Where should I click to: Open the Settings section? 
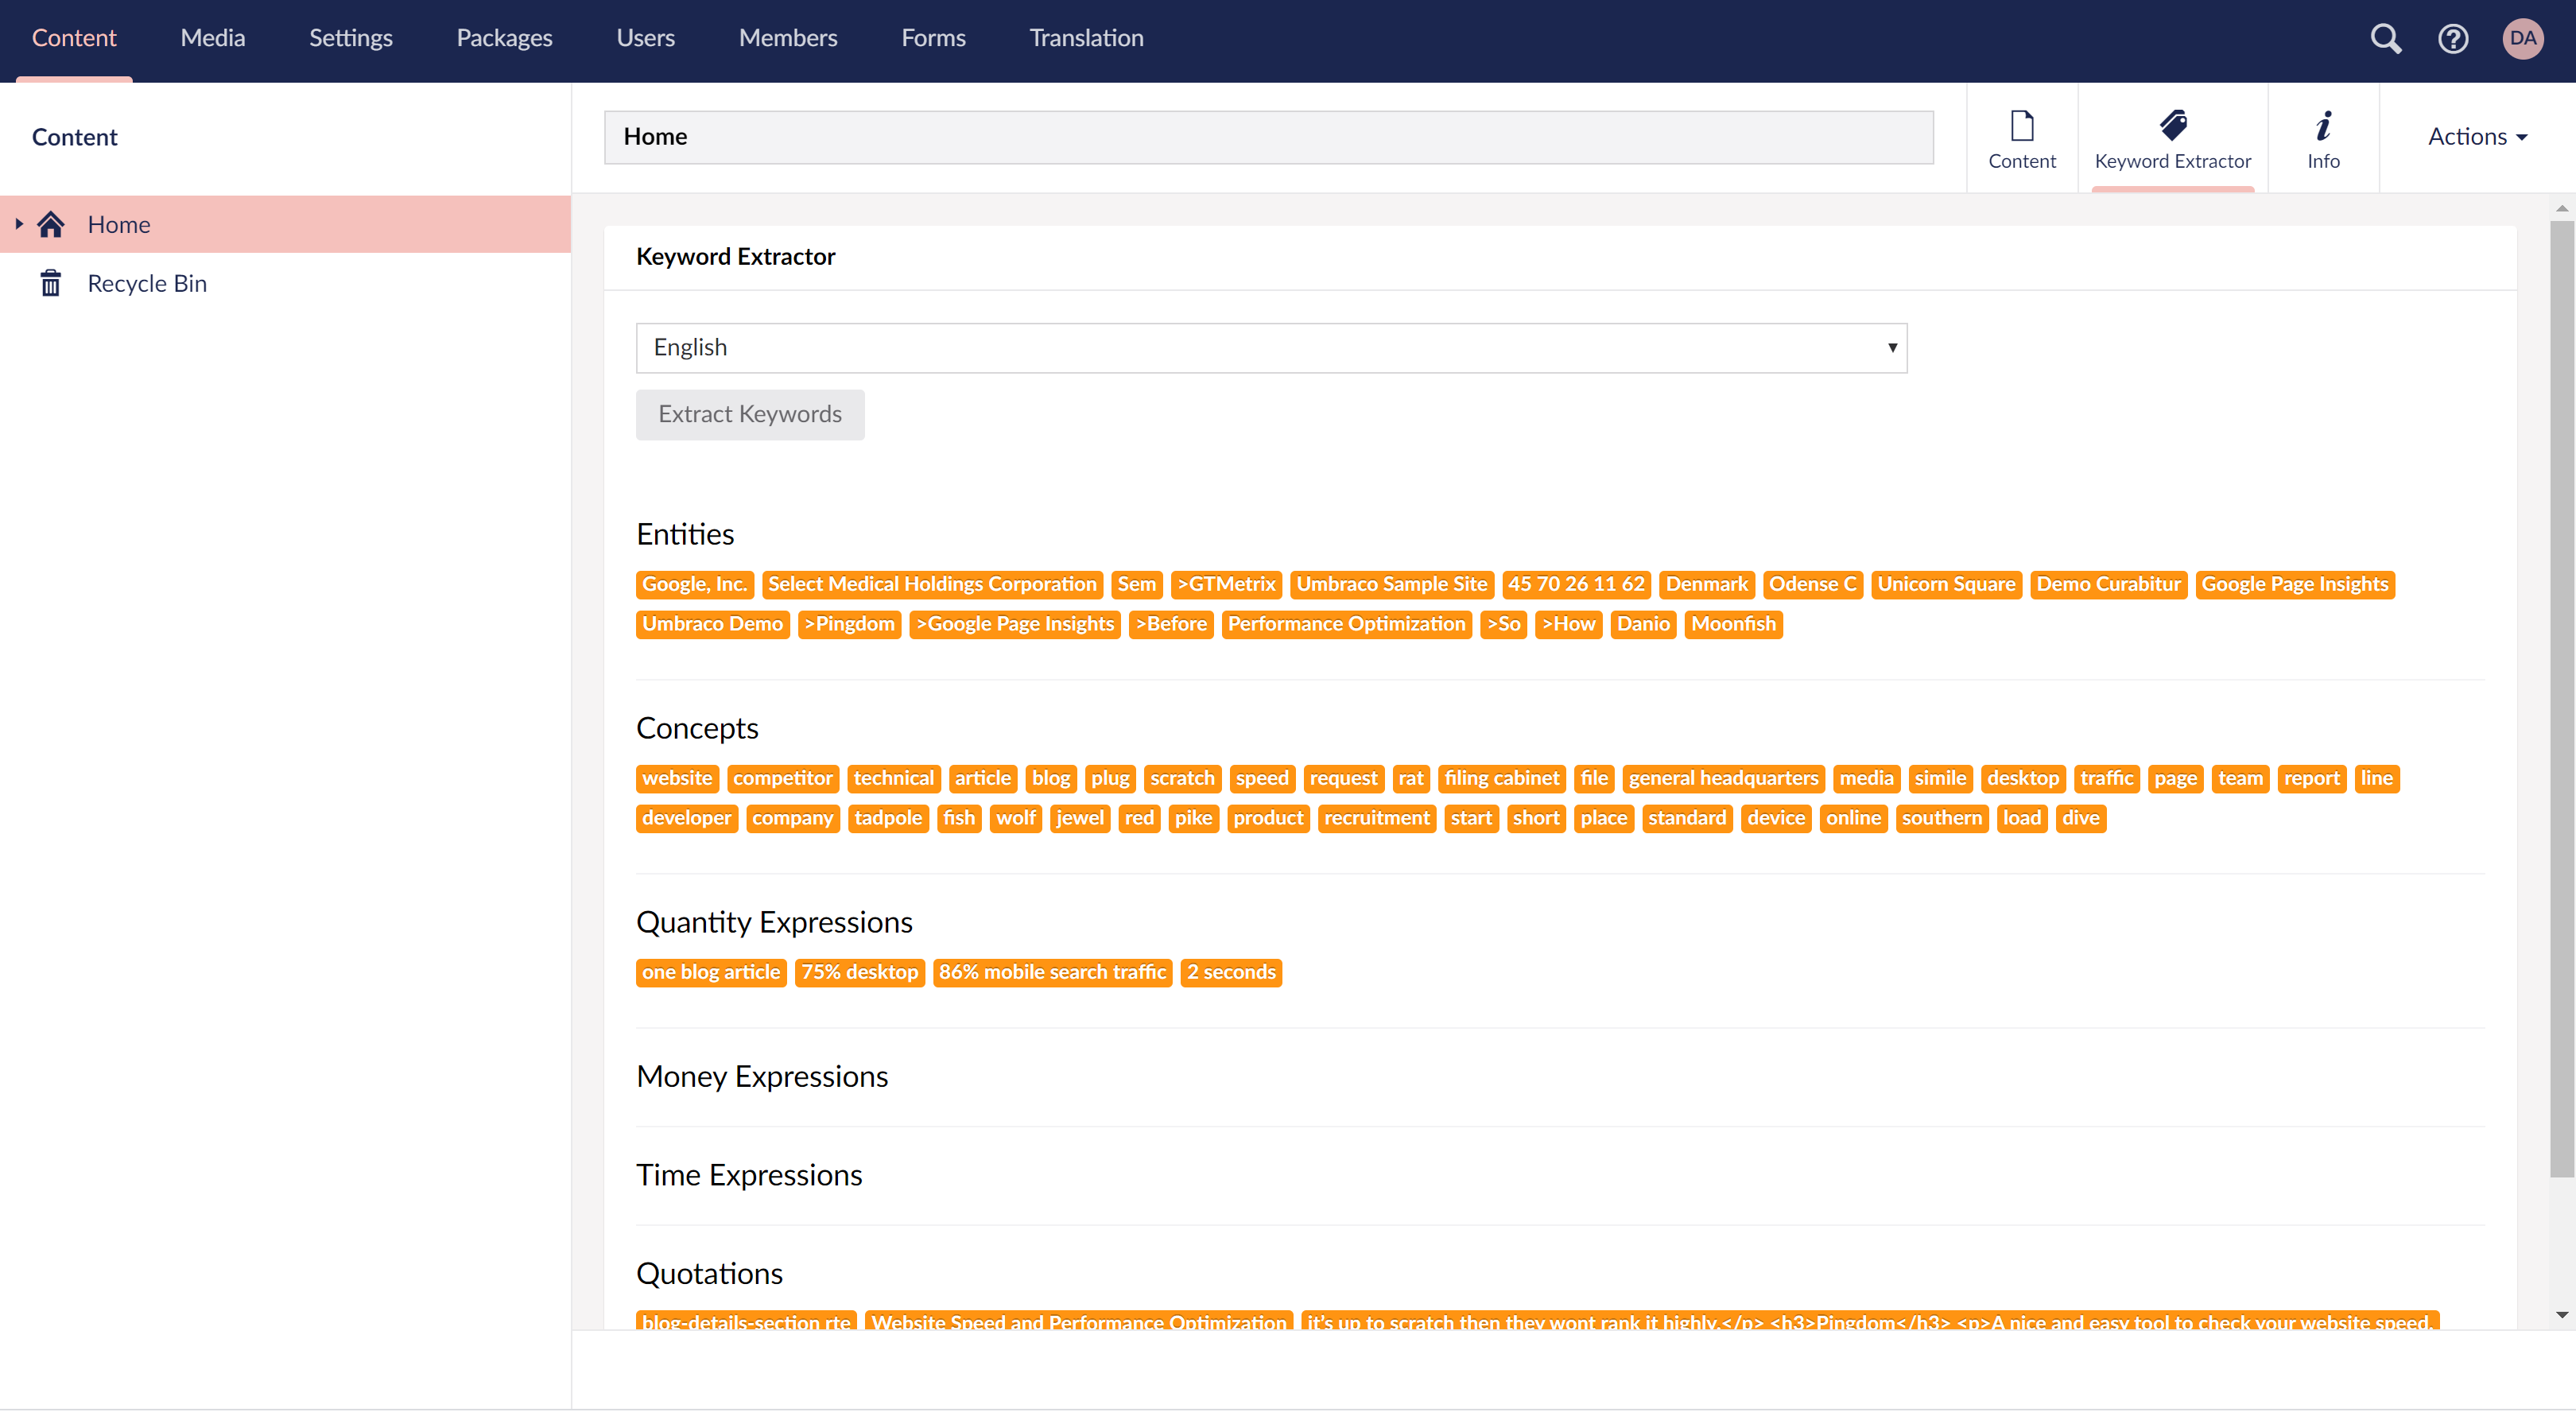click(350, 38)
